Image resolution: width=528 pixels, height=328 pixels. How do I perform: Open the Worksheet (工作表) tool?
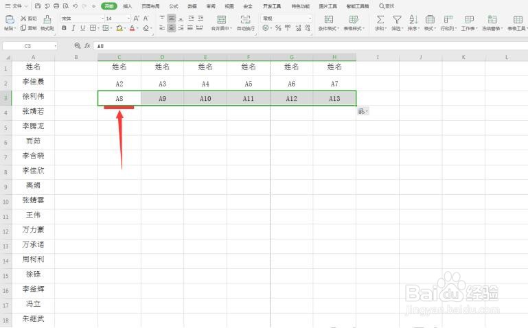(x=470, y=23)
